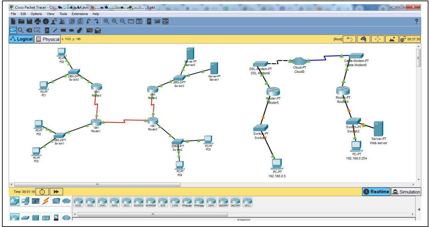Click the Save file icon
This screenshot has height=227, width=429.
click(29, 21)
